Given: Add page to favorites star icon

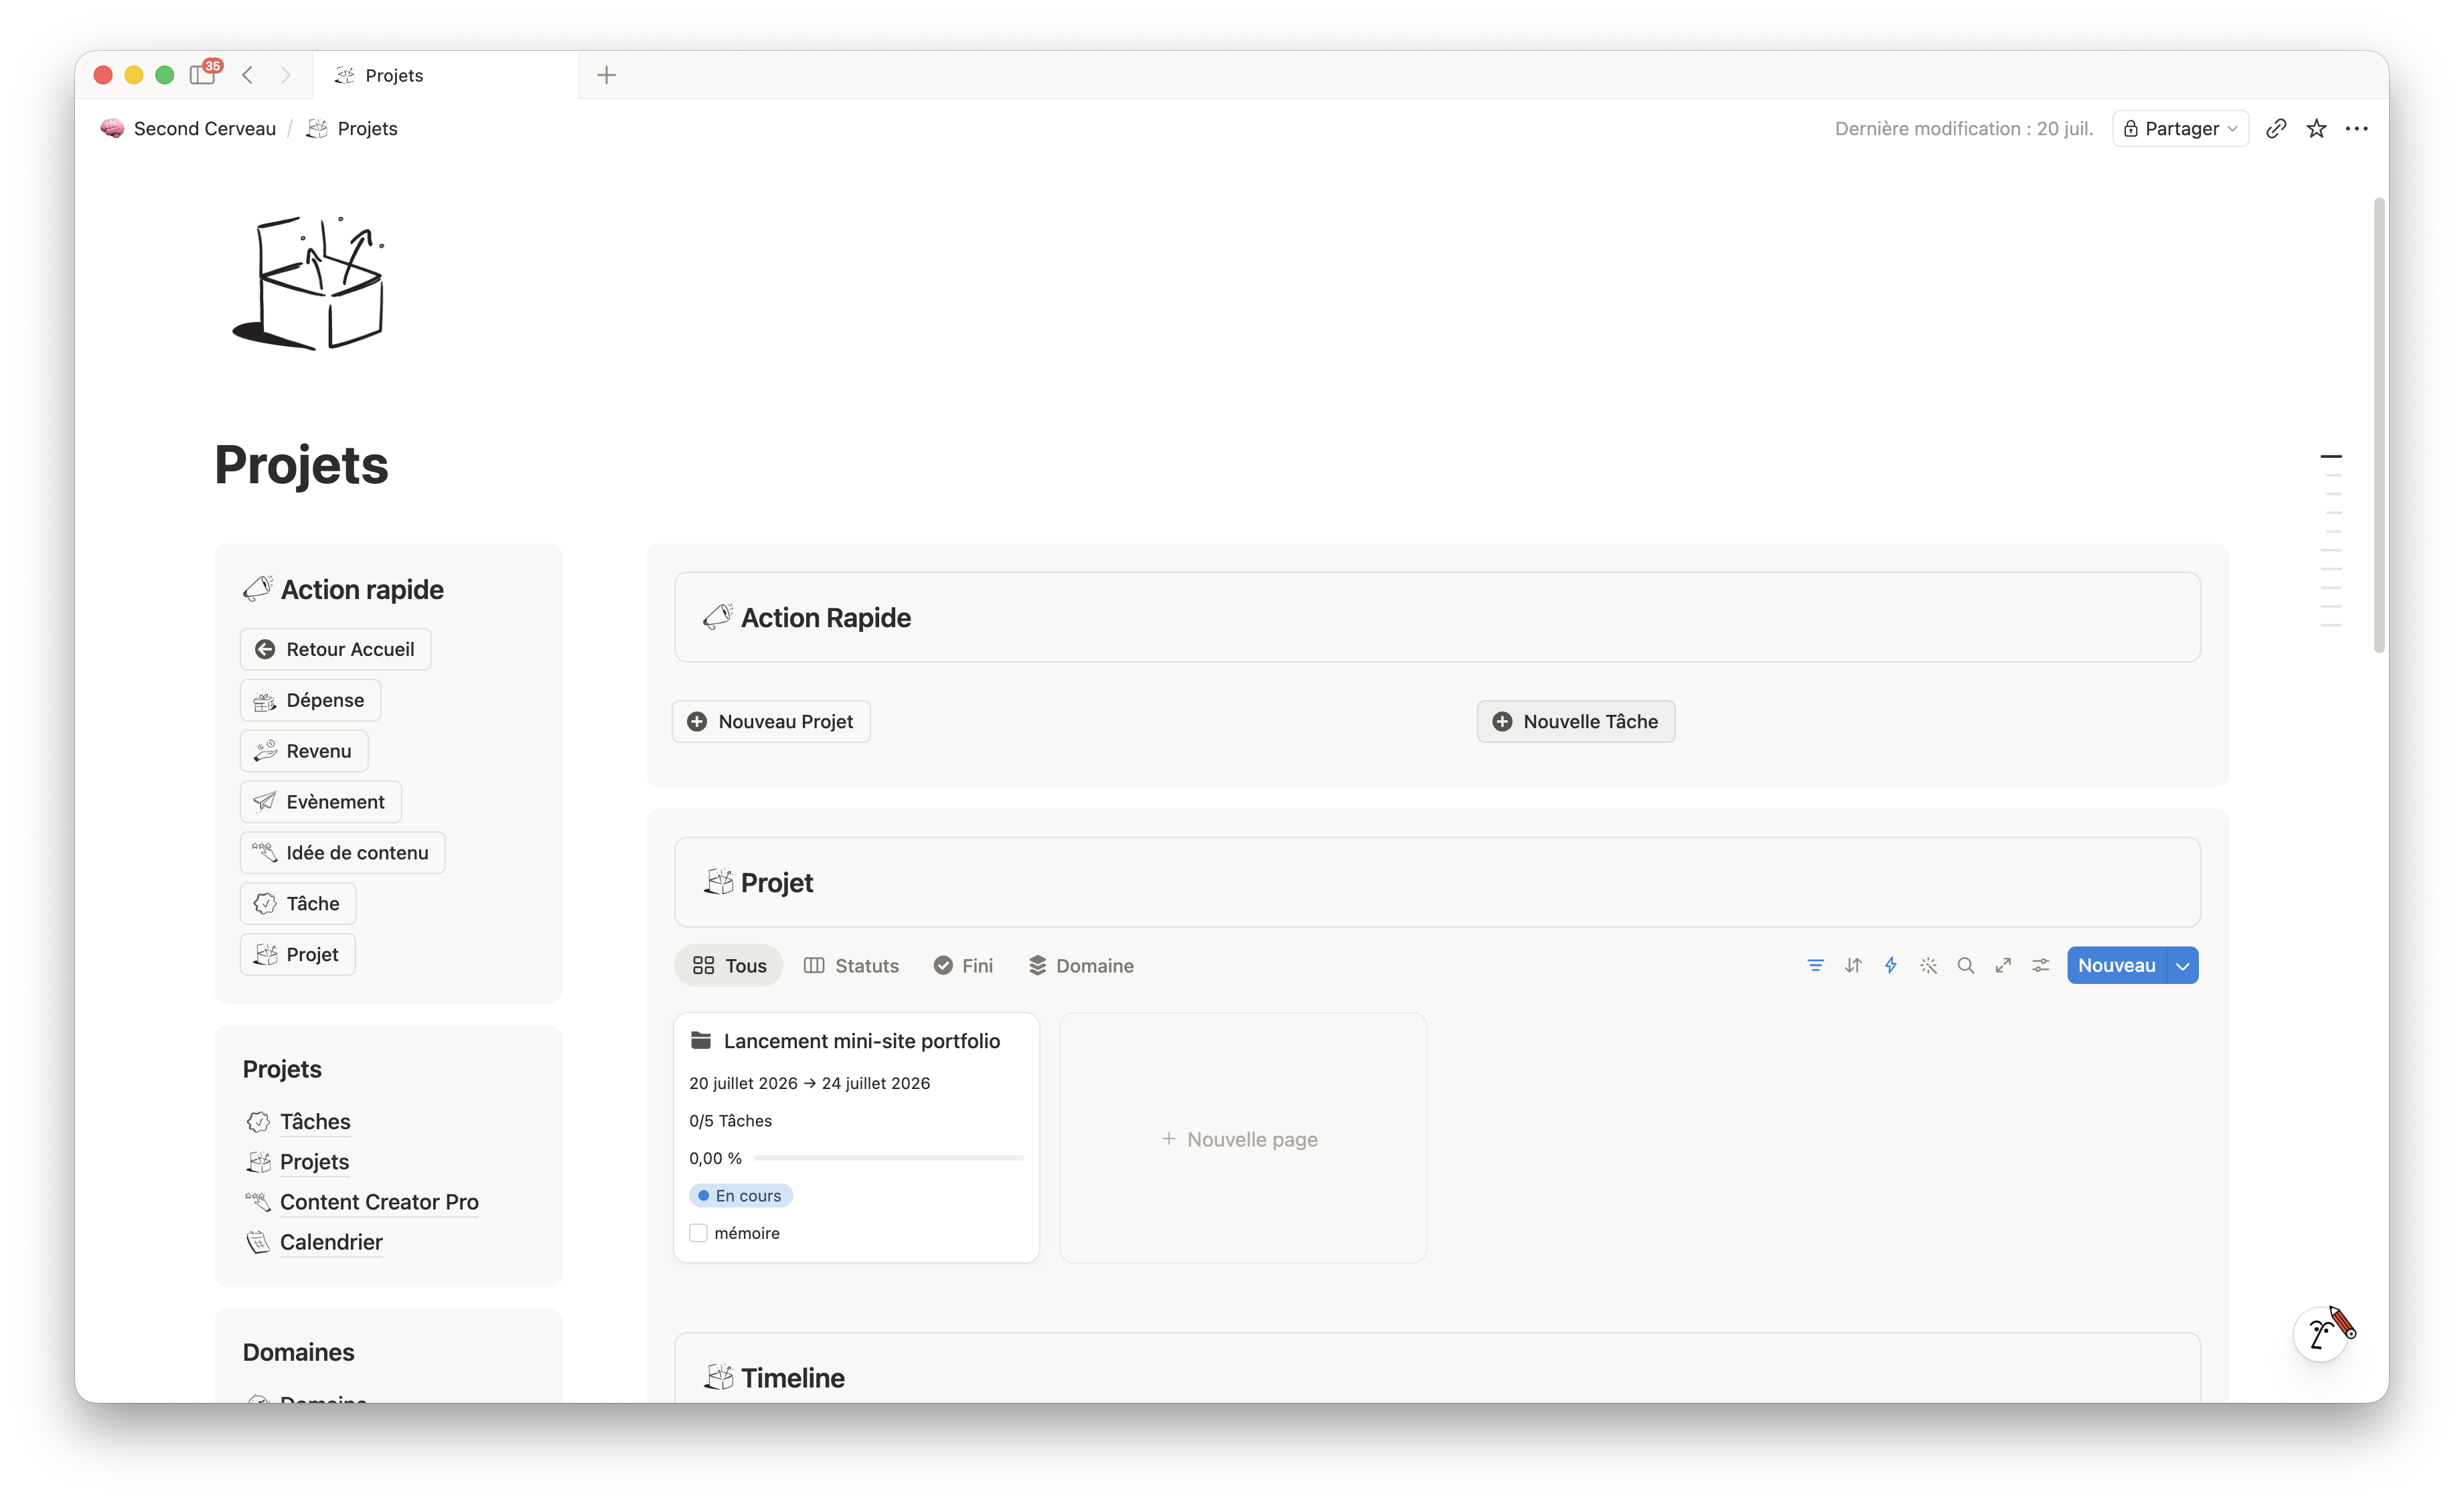Looking at the screenshot, I should [2316, 129].
